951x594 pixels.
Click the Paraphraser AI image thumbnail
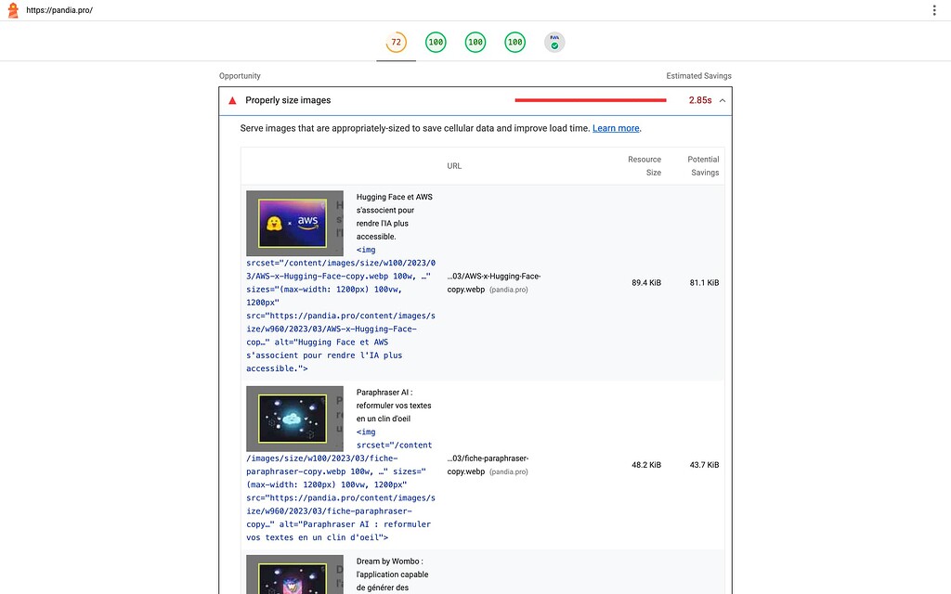pos(294,418)
